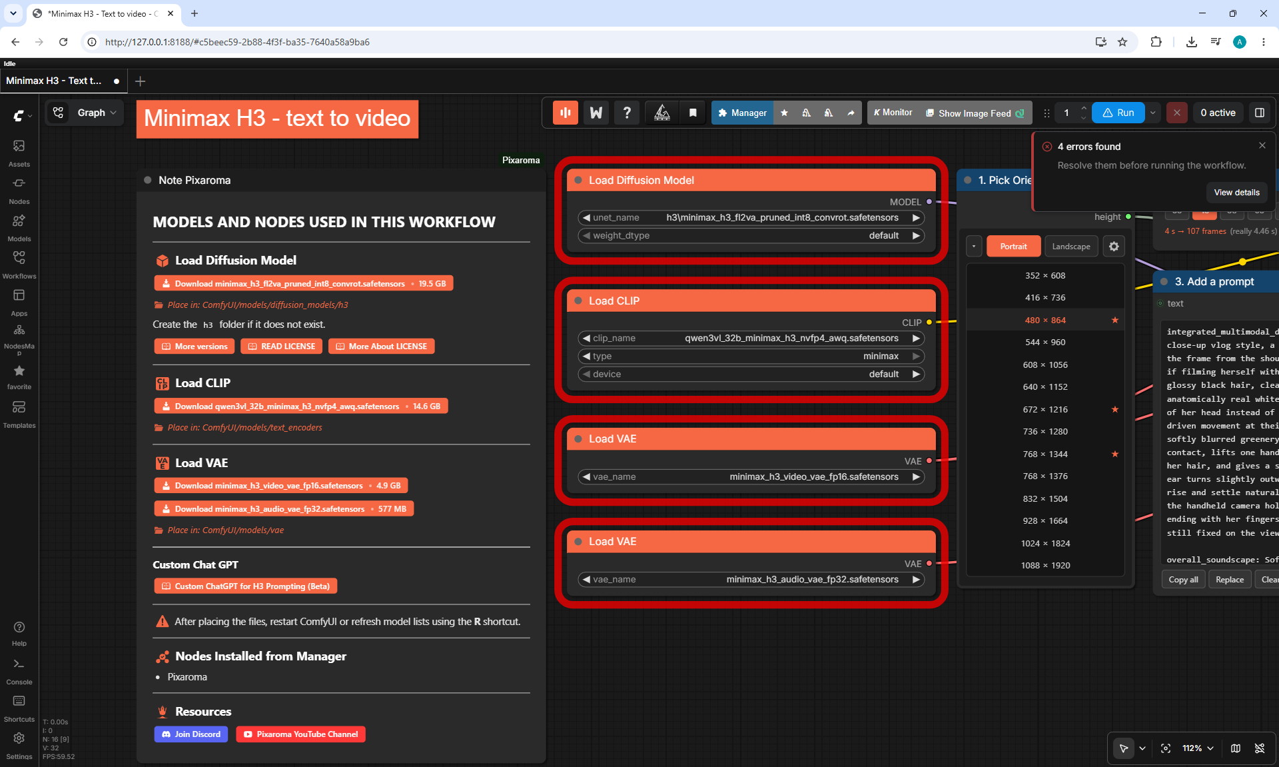
Task: Open browser three-dot menu
Action: (x=1263, y=42)
